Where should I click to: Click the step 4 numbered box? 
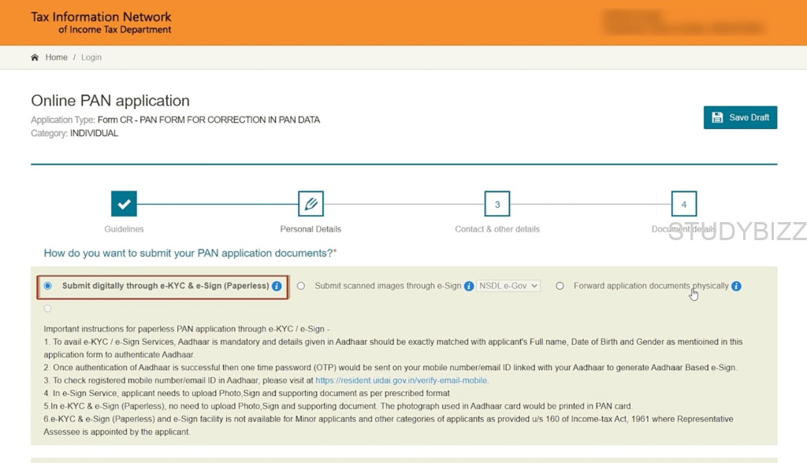683,204
